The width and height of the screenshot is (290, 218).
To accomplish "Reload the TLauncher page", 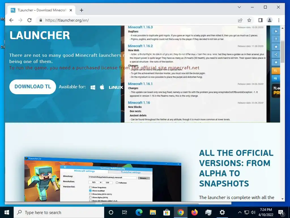I will 29,20.
